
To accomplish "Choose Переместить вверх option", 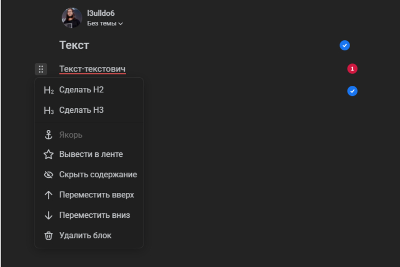I will (97, 195).
